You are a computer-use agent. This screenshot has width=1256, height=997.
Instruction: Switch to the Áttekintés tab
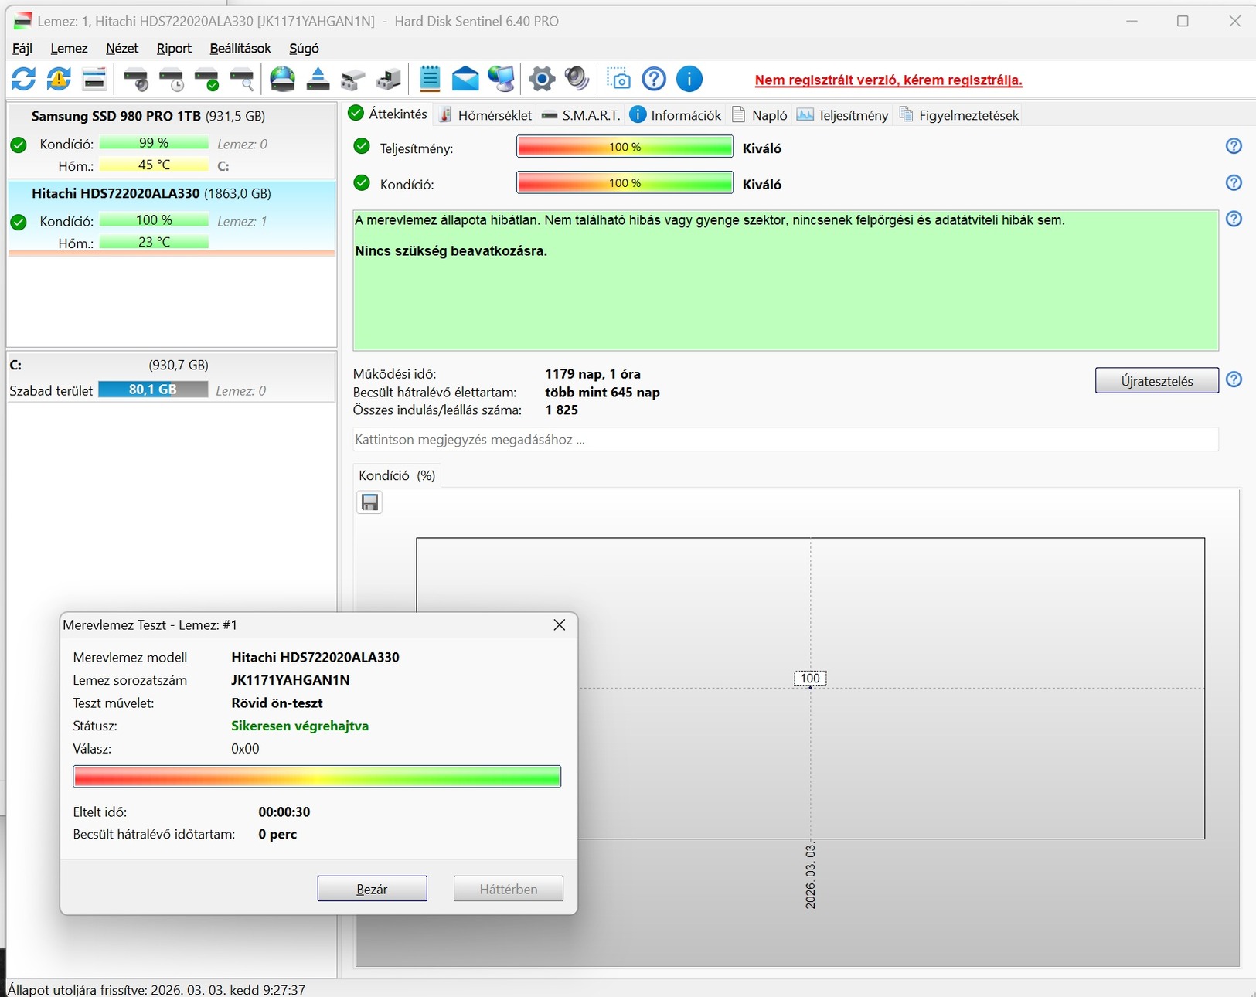(388, 114)
